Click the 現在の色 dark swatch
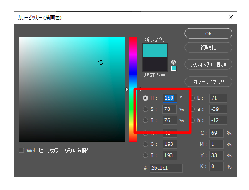The width and height of the screenshot is (249, 190). (155, 65)
